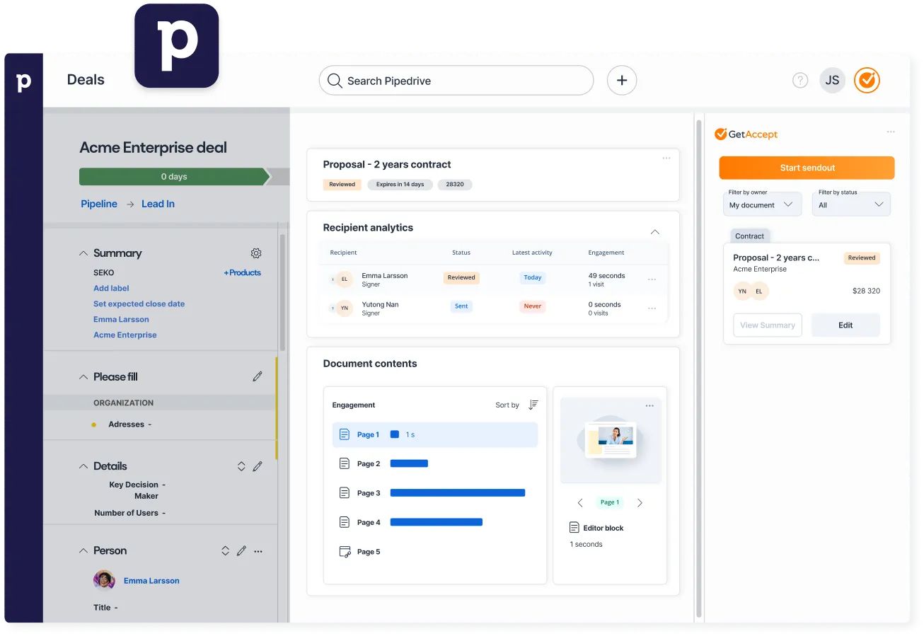This screenshot has width=924, height=636.
Task: Open the Acme Enterprise organization link
Action: (x=125, y=335)
